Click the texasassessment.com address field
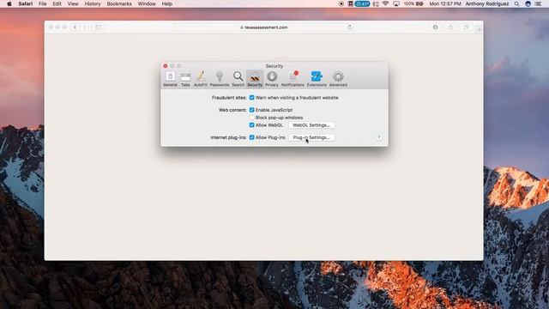 263,27
